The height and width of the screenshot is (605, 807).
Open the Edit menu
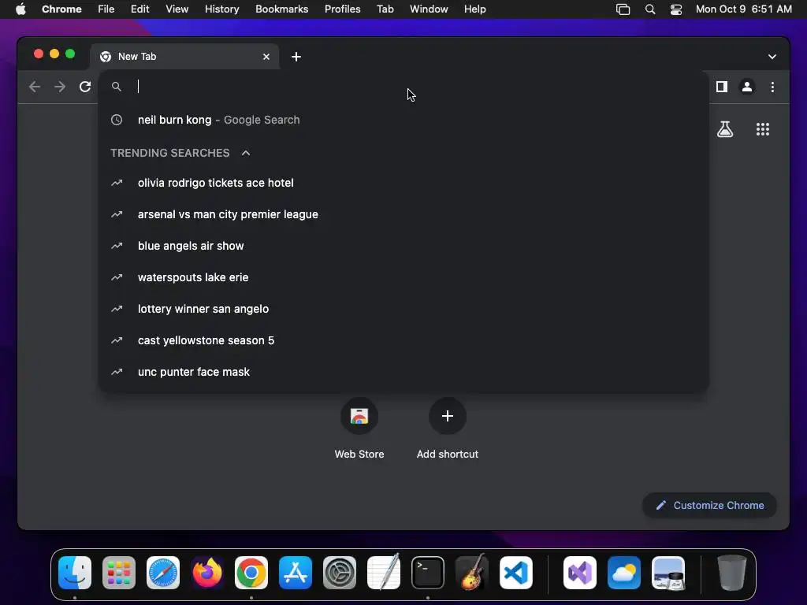click(139, 9)
